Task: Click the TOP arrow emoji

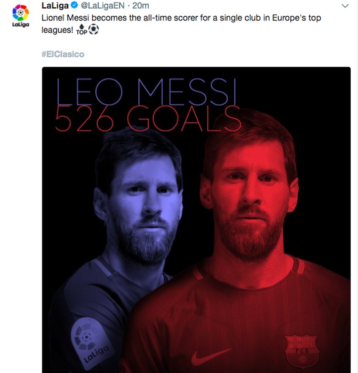Action: click(82, 30)
